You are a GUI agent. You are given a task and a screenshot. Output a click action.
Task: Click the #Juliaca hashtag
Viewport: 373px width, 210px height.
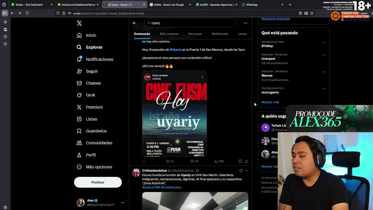coord(148,187)
